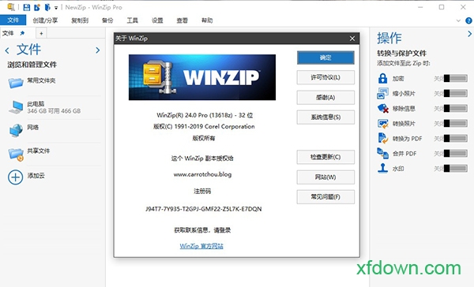Open the 创建/分享 ribbon tab
Image resolution: width=474 pixels, height=287 pixels.
pos(45,20)
